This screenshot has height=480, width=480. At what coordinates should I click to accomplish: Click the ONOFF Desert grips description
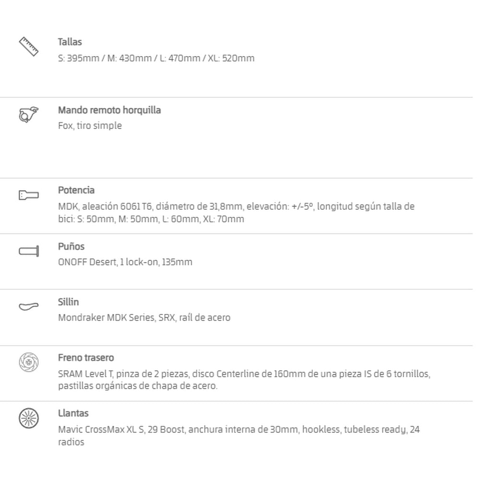click(125, 262)
